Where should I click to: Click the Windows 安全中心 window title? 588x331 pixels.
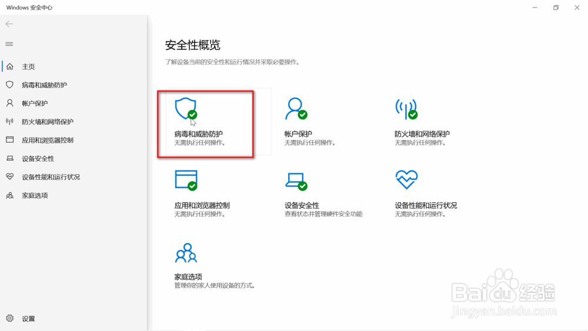point(29,8)
